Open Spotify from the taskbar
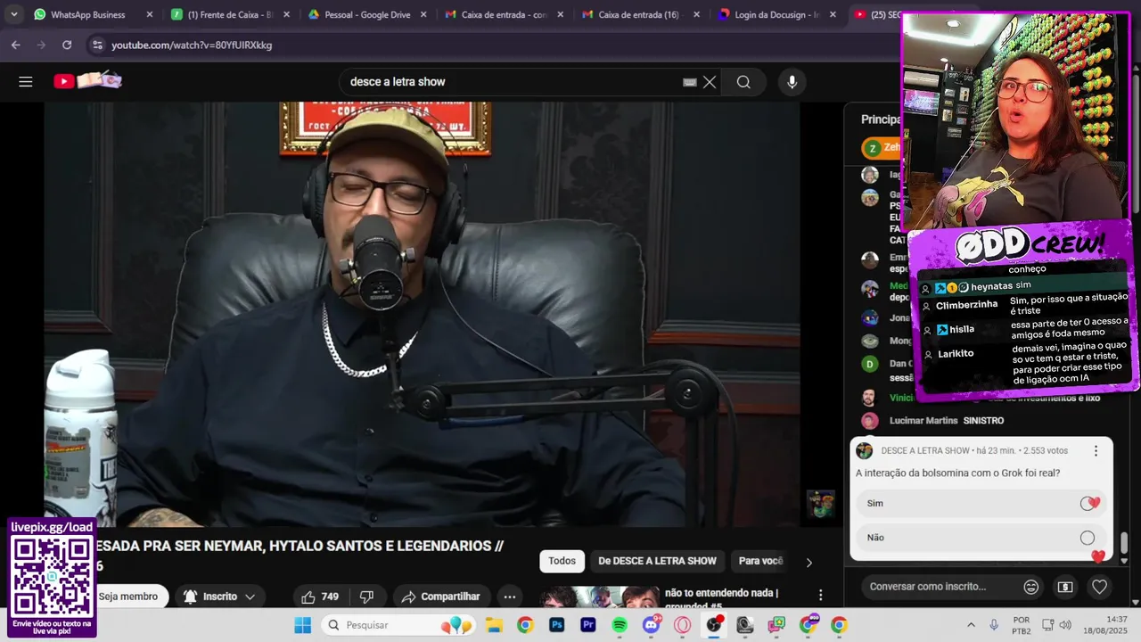 620,625
